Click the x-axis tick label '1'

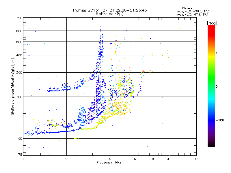tap(23, 159)
